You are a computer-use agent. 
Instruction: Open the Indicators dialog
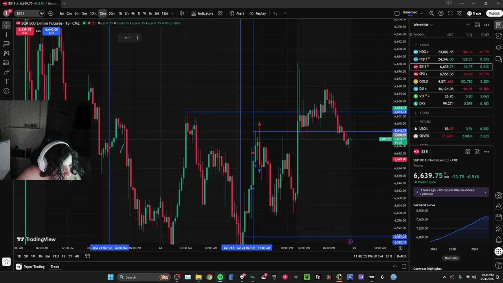point(202,13)
